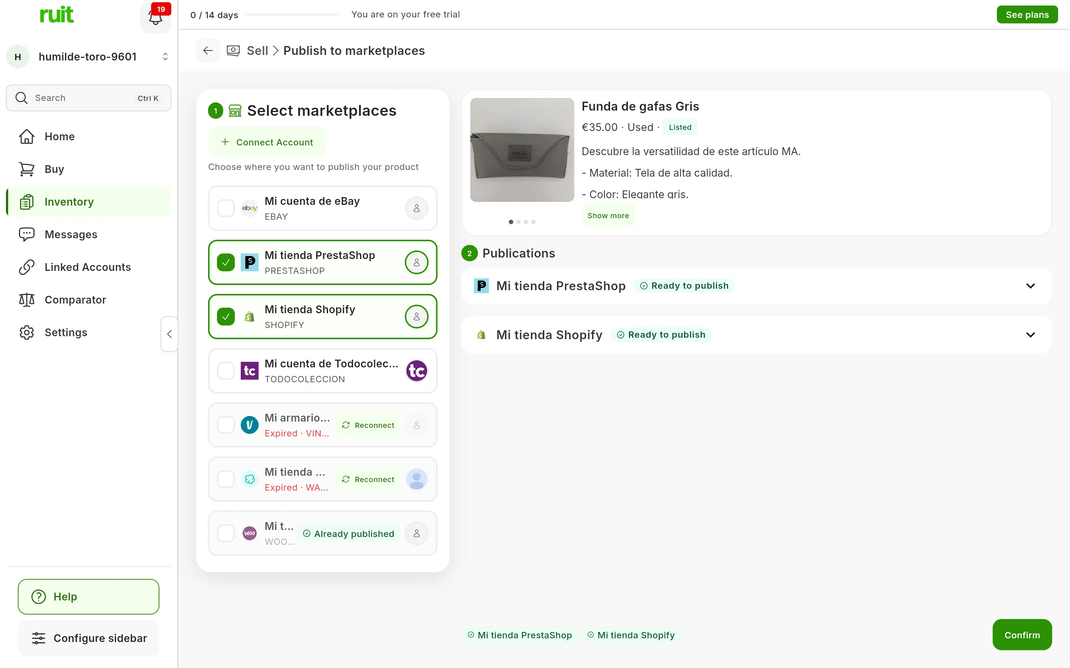Screen dimensions: 1070x668
Task: Click the WooCommerce account avatar icon
Action: pos(416,533)
